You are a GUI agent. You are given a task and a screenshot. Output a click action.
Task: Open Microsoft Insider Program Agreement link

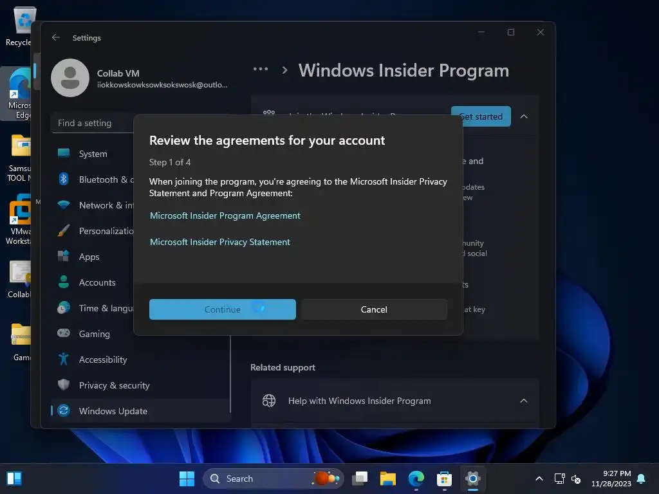225,215
